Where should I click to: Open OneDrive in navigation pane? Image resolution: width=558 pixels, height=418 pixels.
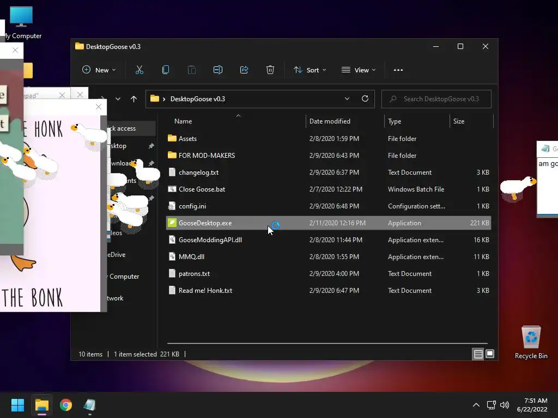(x=117, y=255)
